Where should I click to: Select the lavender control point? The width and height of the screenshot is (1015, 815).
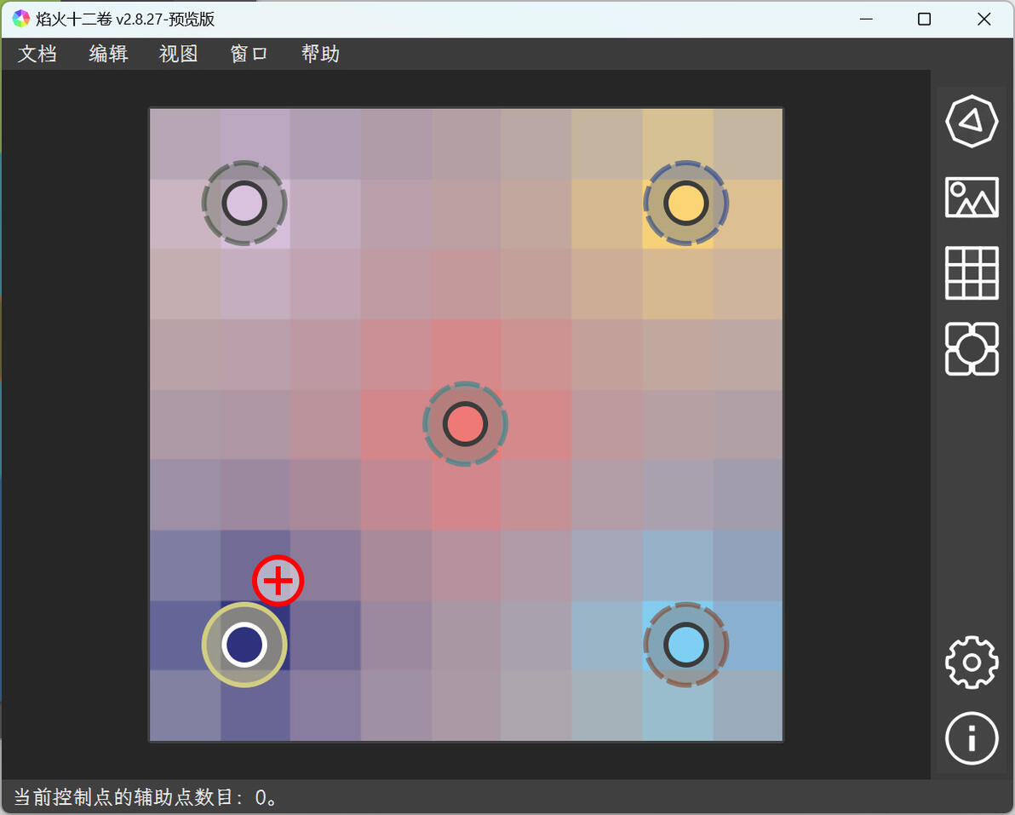tap(244, 204)
